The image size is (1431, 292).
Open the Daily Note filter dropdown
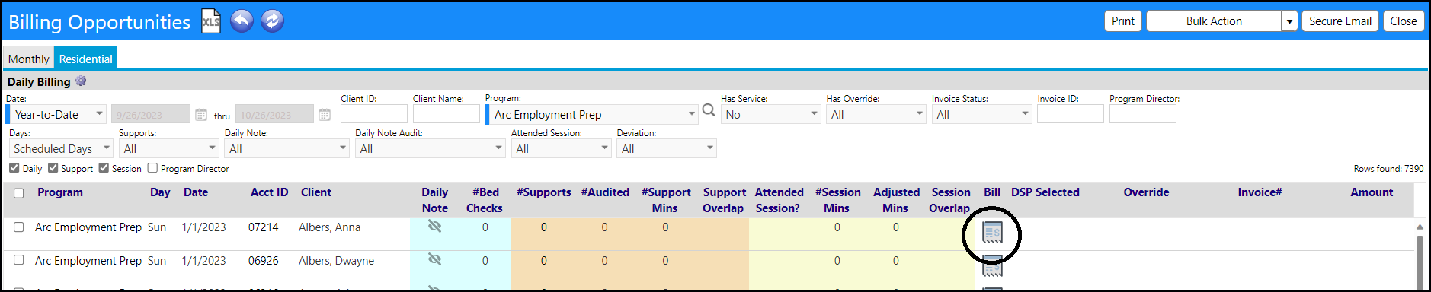pyautogui.click(x=287, y=148)
